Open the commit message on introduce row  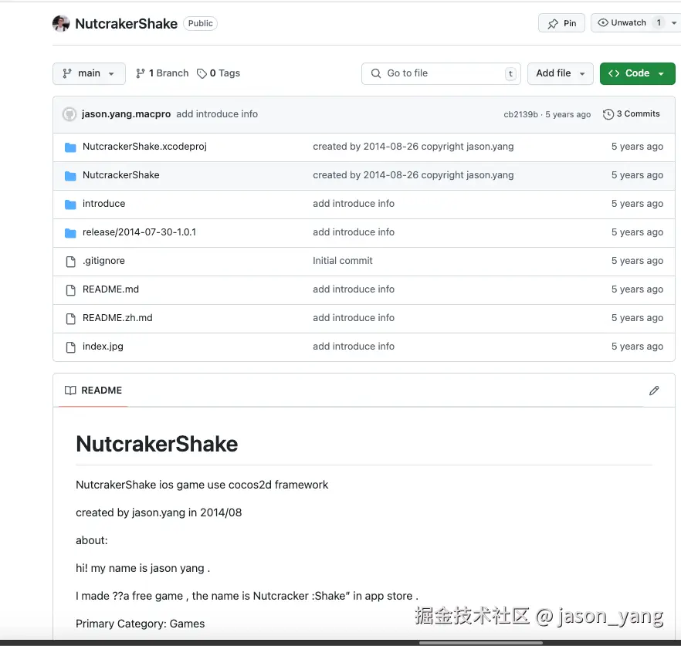pyautogui.click(x=354, y=204)
